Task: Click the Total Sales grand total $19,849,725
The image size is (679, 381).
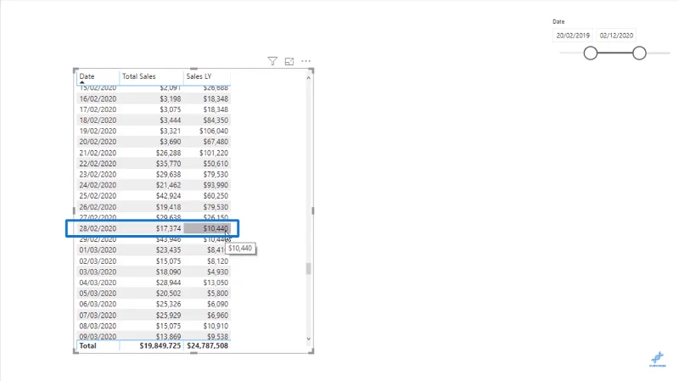Action: (x=160, y=346)
